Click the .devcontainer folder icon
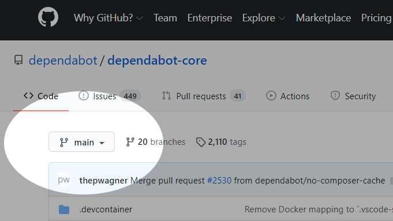This screenshot has height=221, width=393. pos(64,209)
